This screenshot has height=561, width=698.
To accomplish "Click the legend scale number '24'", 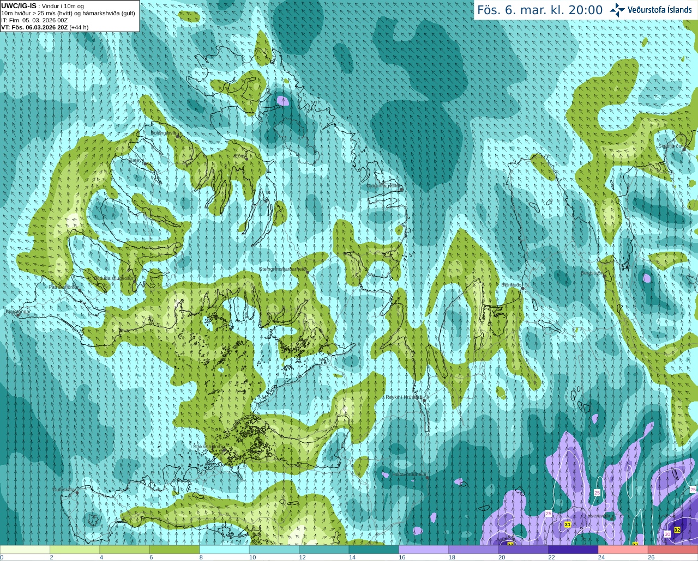I will tap(601, 557).
